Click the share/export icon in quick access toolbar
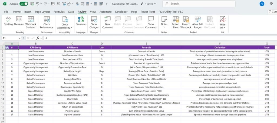Viewport: 277px width, 123px height. (x=69, y=4)
